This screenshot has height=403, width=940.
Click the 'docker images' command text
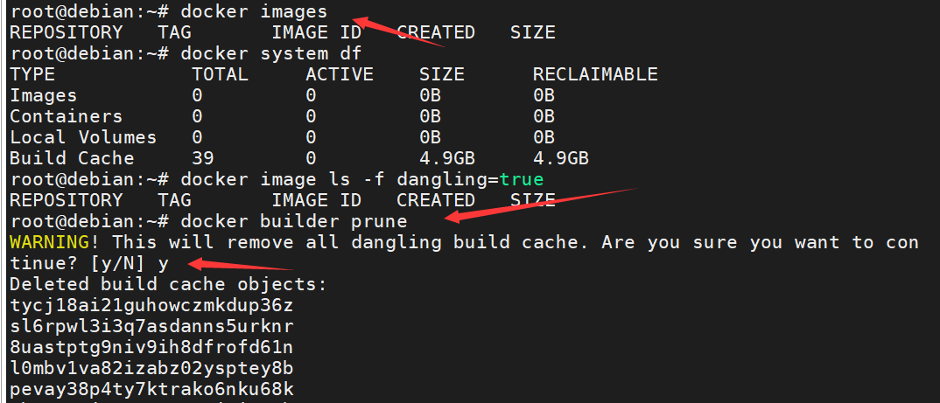[x=254, y=11]
